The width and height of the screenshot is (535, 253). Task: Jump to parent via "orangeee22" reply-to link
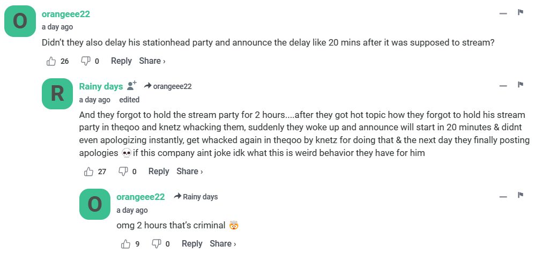tap(172, 86)
